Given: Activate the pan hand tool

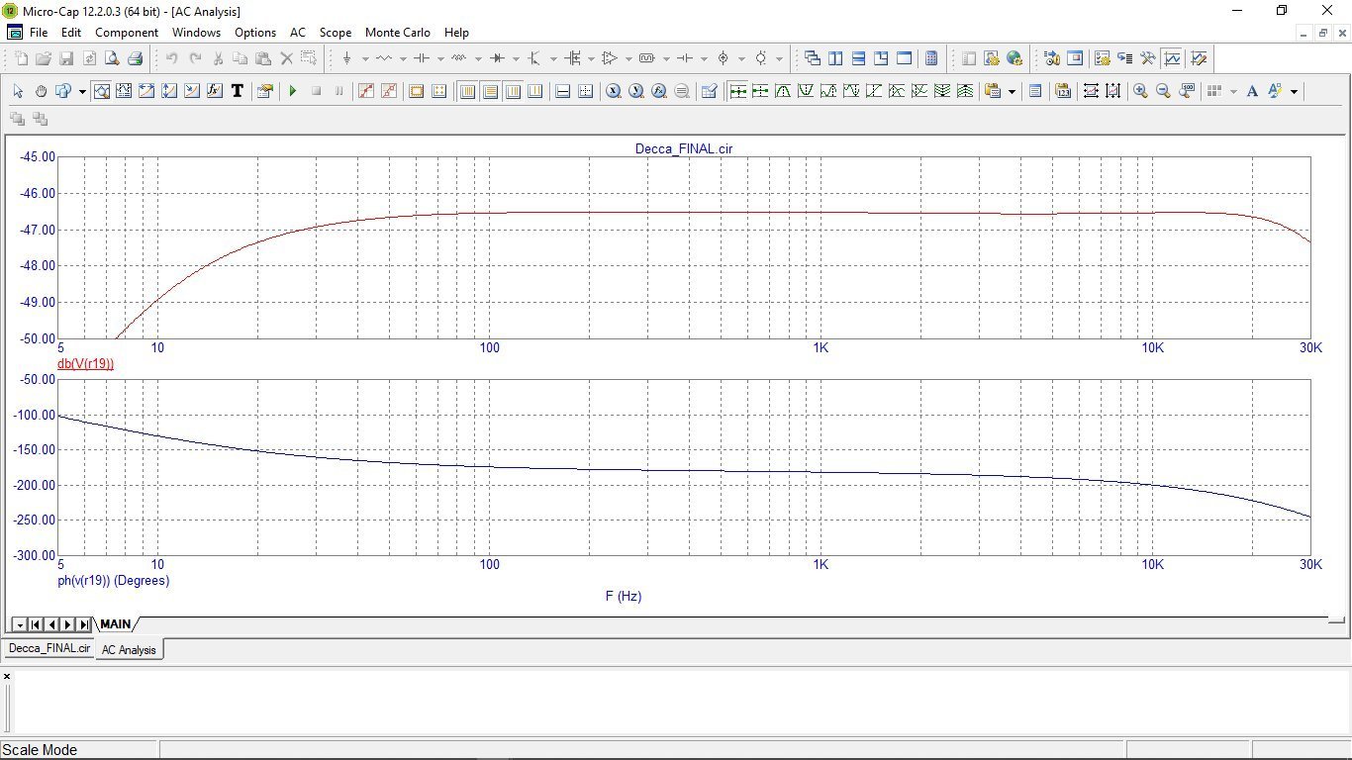Looking at the screenshot, I should (41, 91).
